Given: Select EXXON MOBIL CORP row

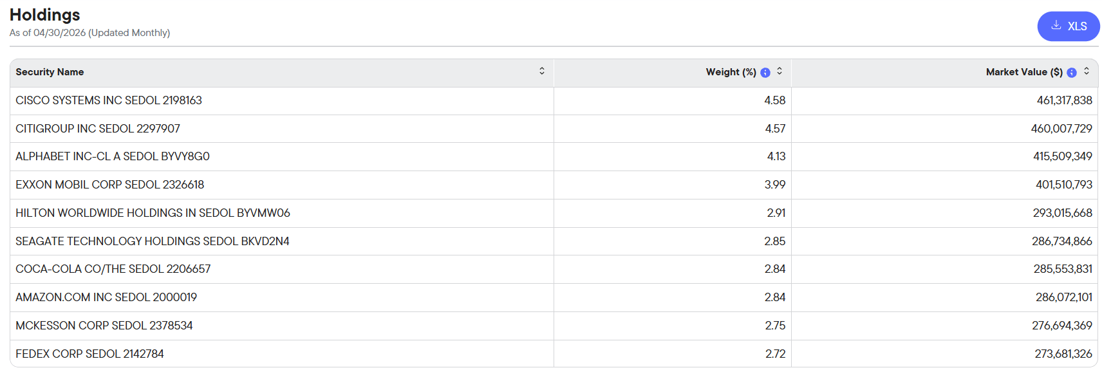Looking at the screenshot, I should coord(554,185).
